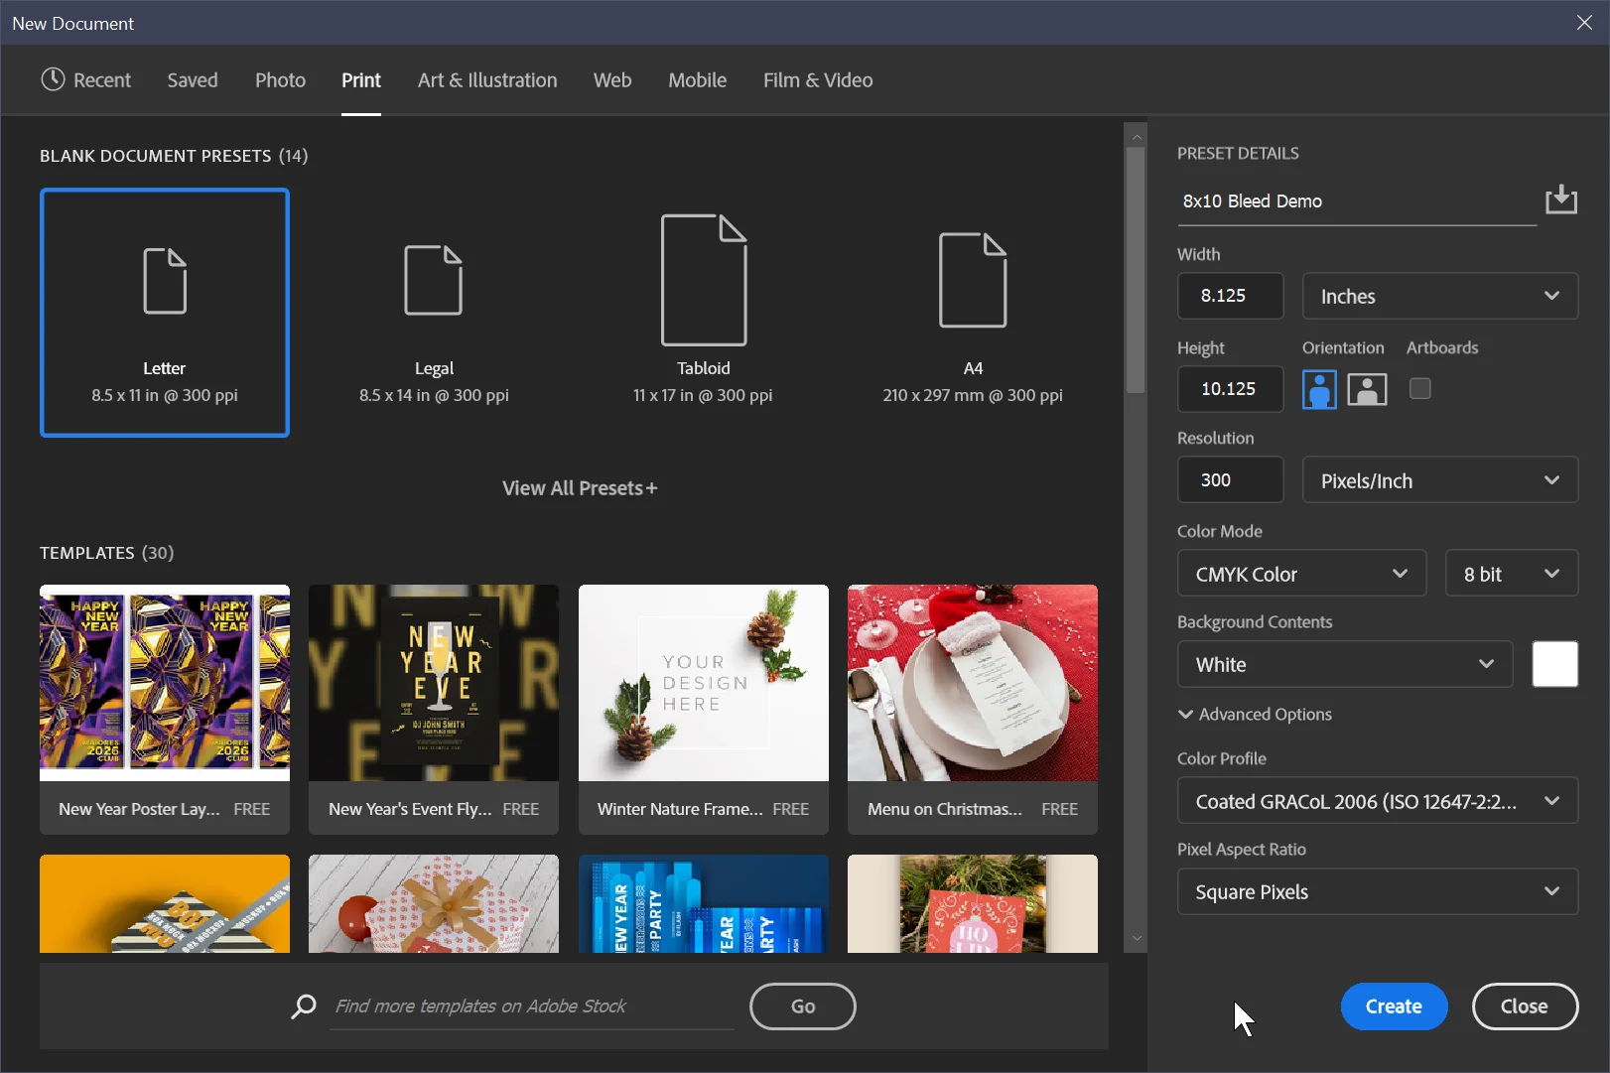The image size is (1610, 1073).
Task: Click the save preset icon beside the document name
Action: point(1561,200)
